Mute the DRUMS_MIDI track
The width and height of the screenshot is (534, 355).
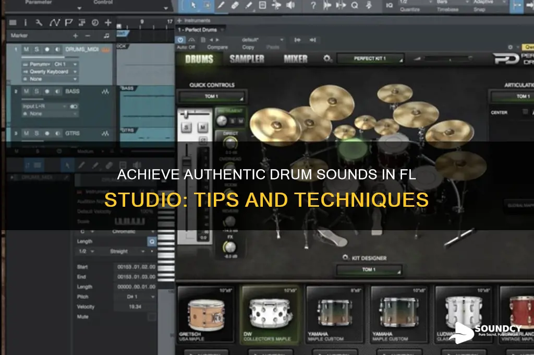(x=26, y=50)
